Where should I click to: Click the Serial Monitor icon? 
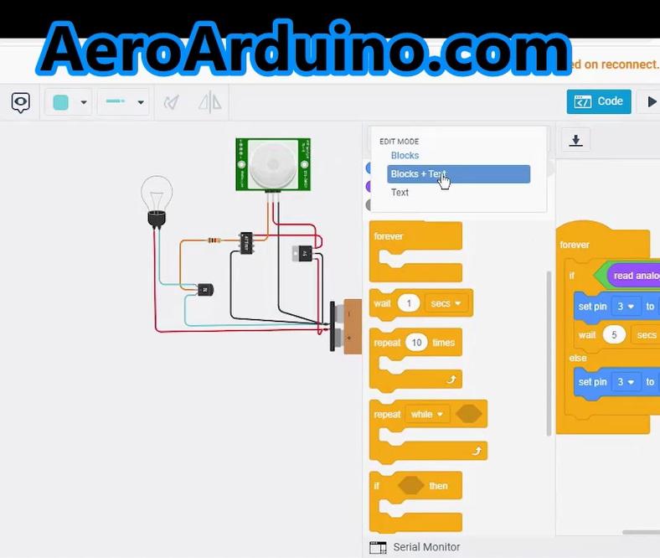pyautogui.click(x=378, y=547)
